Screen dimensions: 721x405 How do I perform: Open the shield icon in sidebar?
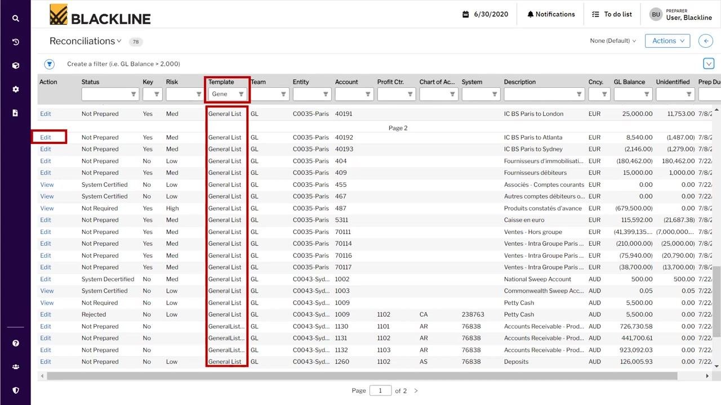pyautogui.click(x=16, y=390)
